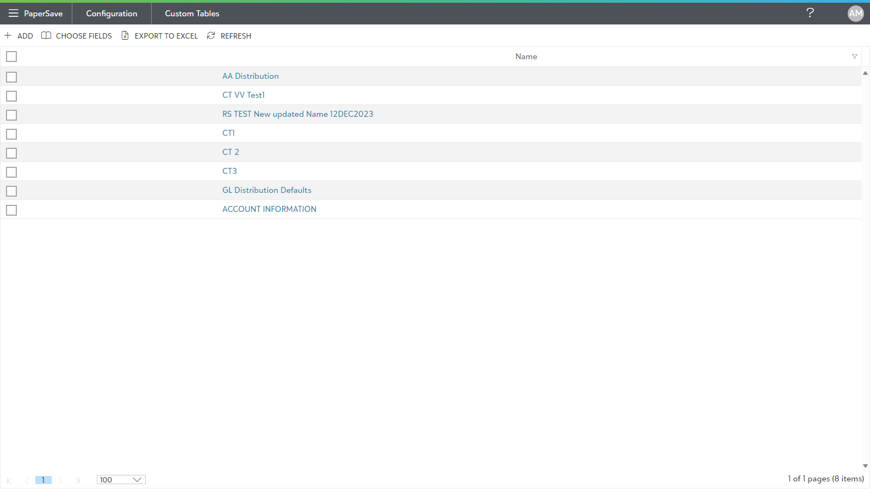This screenshot has height=489, width=870.
Task: Open the CT1 table link
Action: pos(228,133)
